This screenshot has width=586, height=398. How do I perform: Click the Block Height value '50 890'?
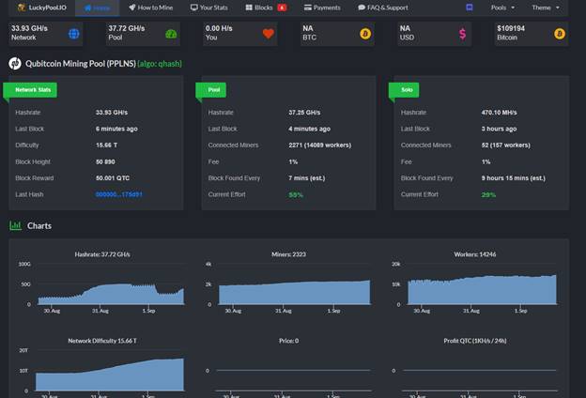(105, 161)
